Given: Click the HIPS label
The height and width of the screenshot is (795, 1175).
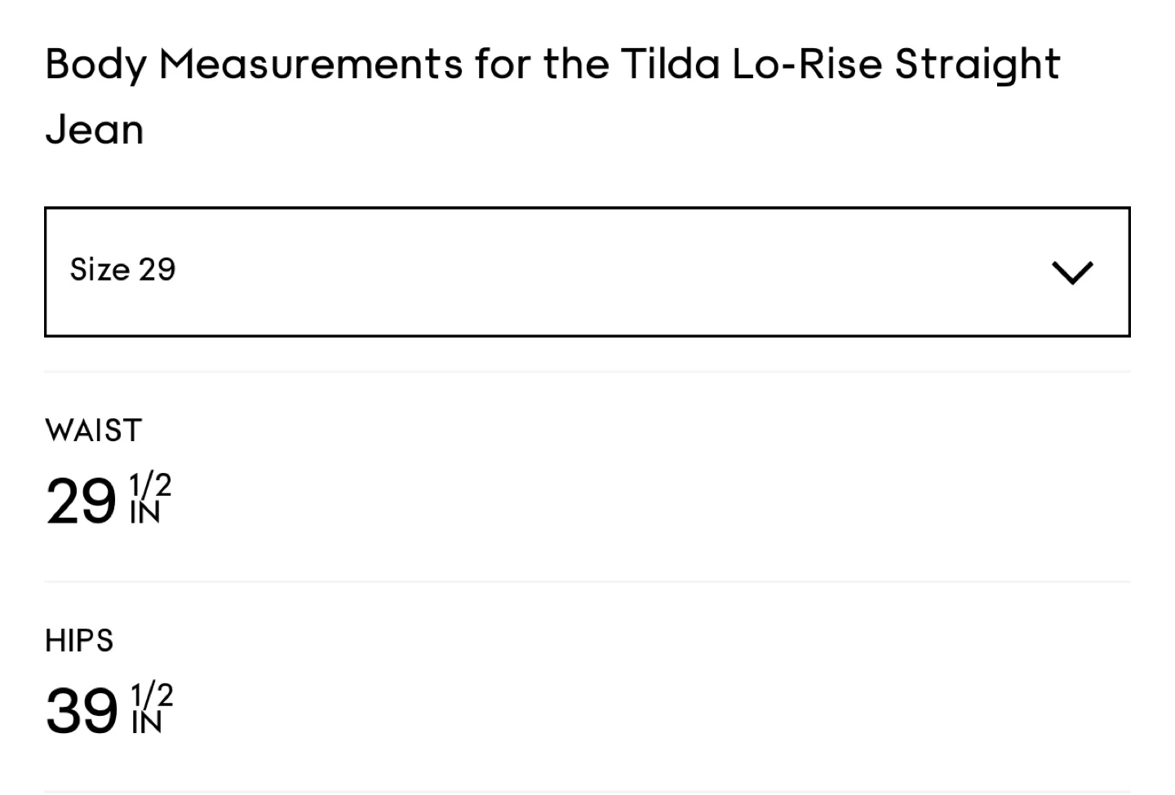Looking at the screenshot, I should click(x=79, y=641).
